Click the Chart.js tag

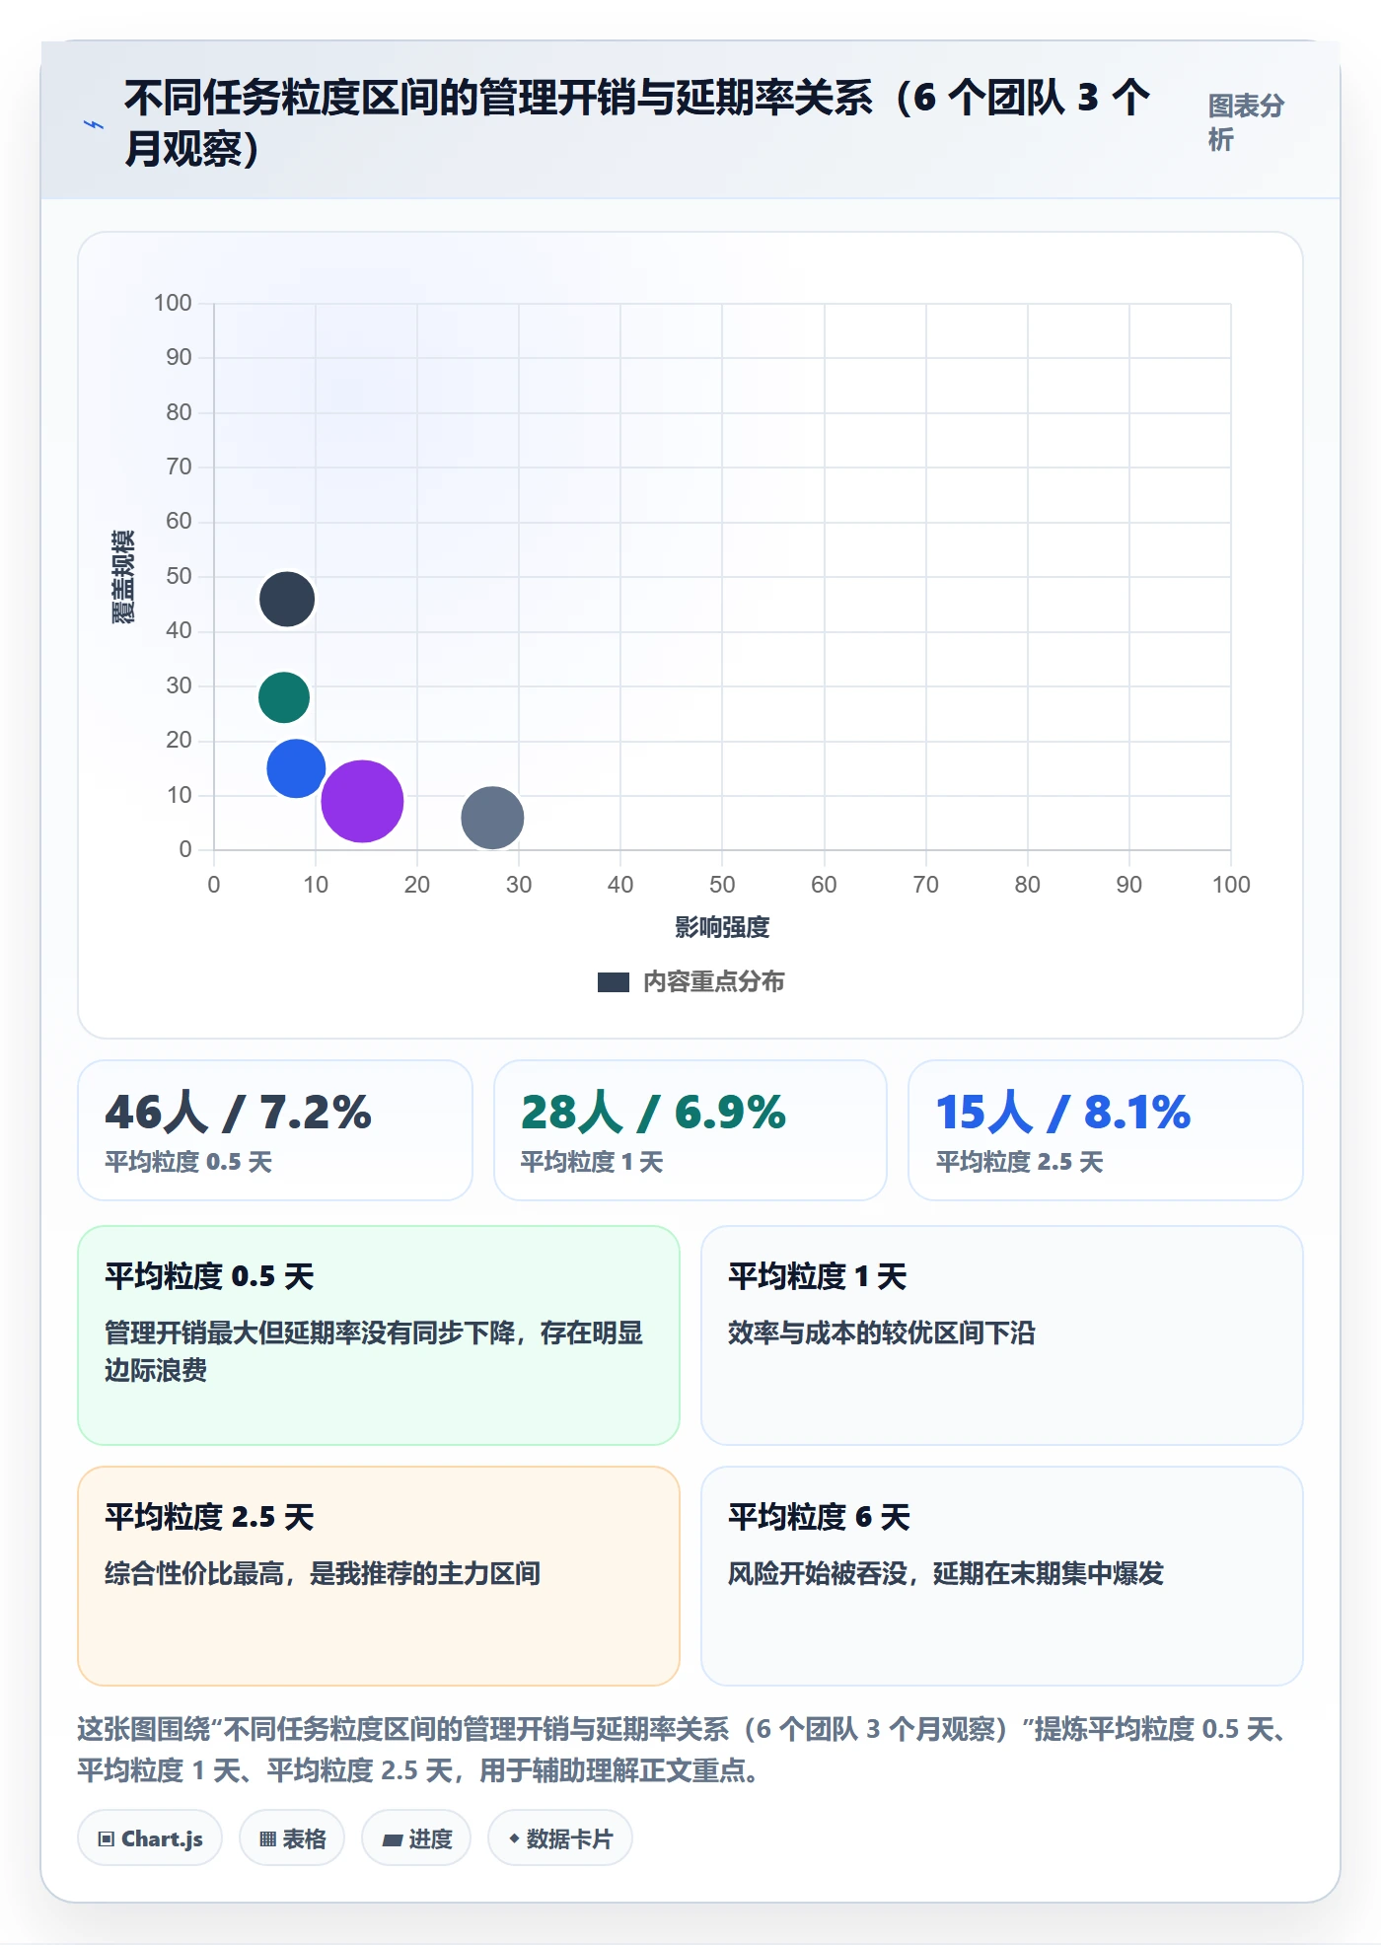pyautogui.click(x=150, y=1838)
